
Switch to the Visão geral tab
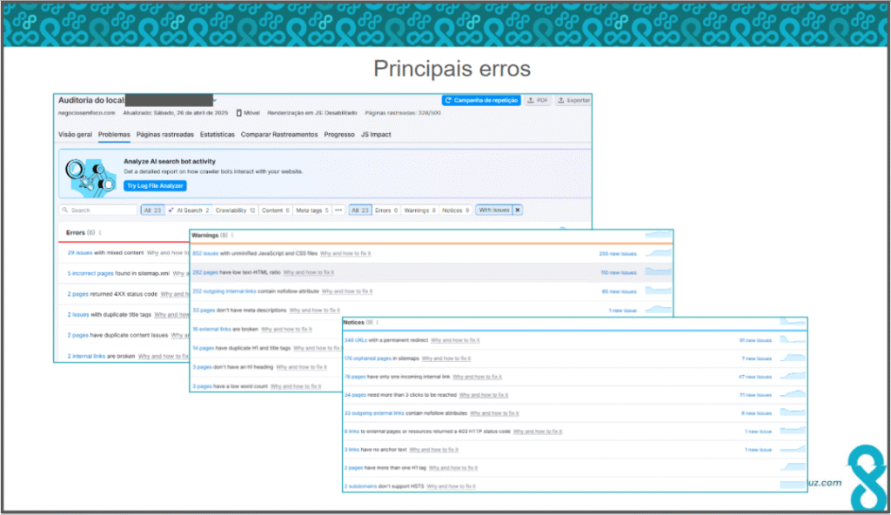(75, 135)
